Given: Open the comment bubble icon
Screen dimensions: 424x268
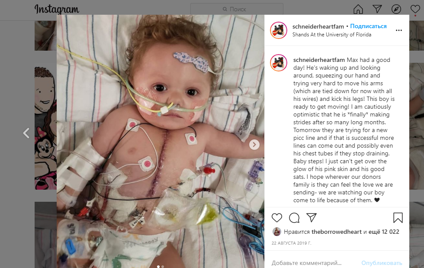Looking at the screenshot, I should click(294, 218).
